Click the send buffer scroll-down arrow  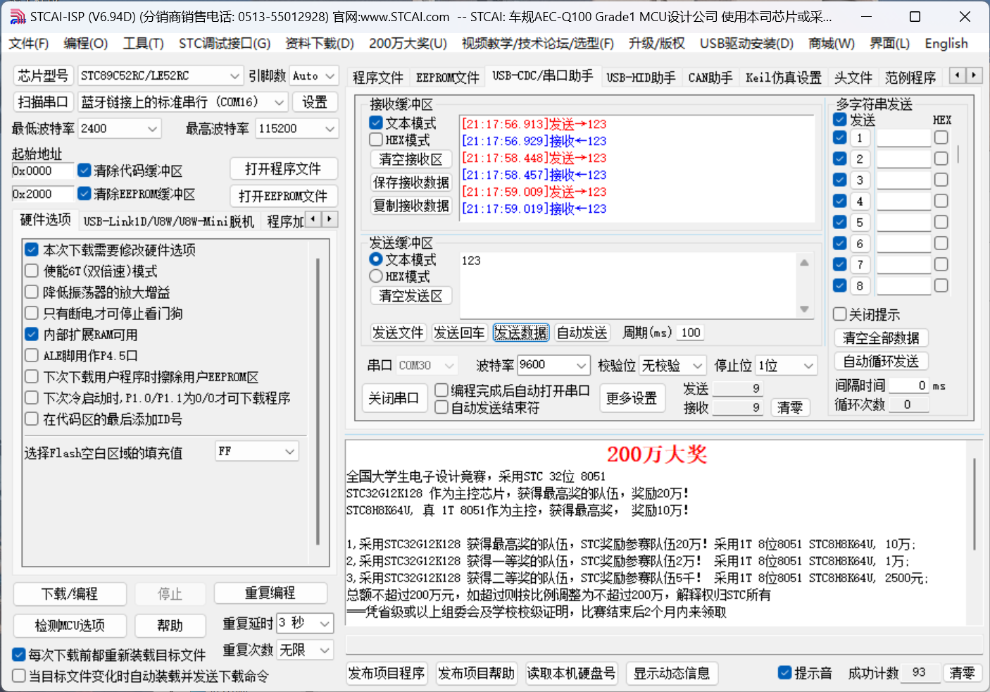(804, 309)
